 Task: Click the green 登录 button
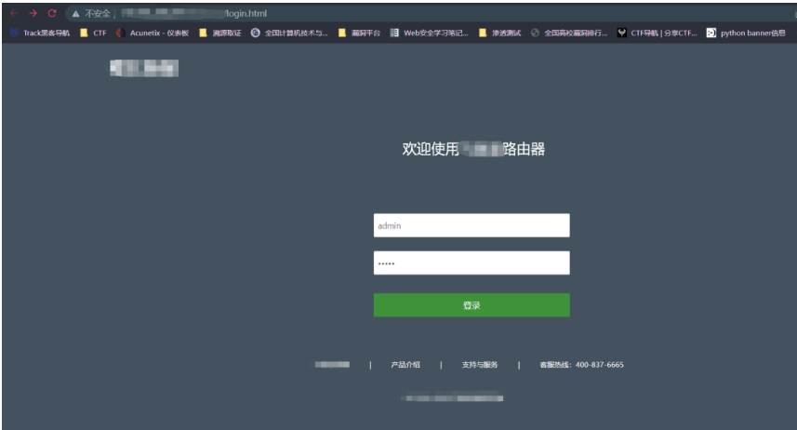point(472,305)
